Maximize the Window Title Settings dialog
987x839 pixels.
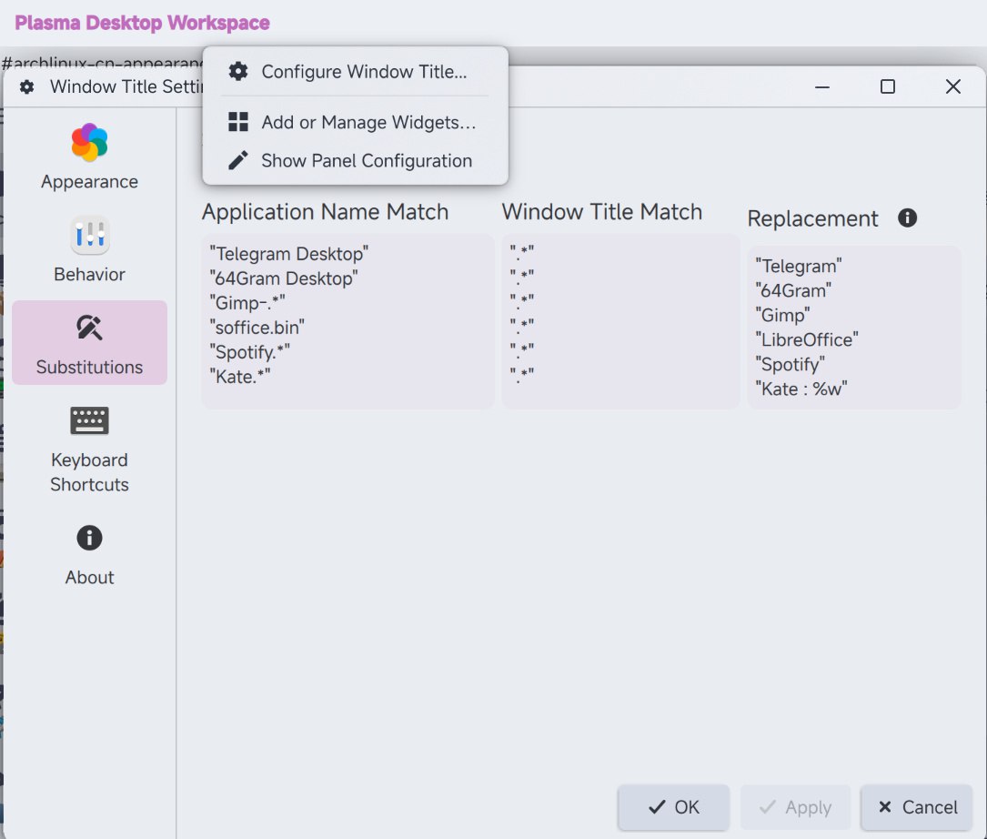tap(888, 87)
